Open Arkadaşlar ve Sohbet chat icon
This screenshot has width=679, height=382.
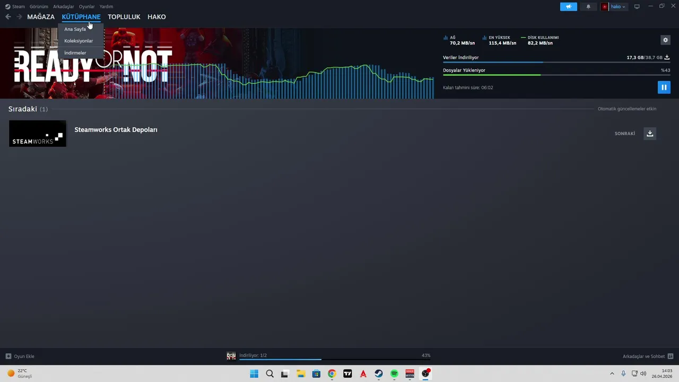click(671, 356)
